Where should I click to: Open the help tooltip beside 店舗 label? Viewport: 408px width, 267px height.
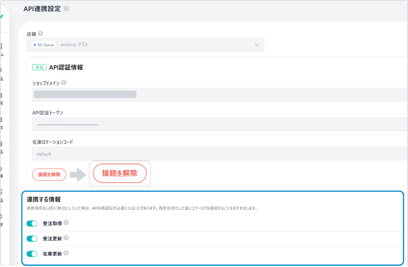(40, 33)
